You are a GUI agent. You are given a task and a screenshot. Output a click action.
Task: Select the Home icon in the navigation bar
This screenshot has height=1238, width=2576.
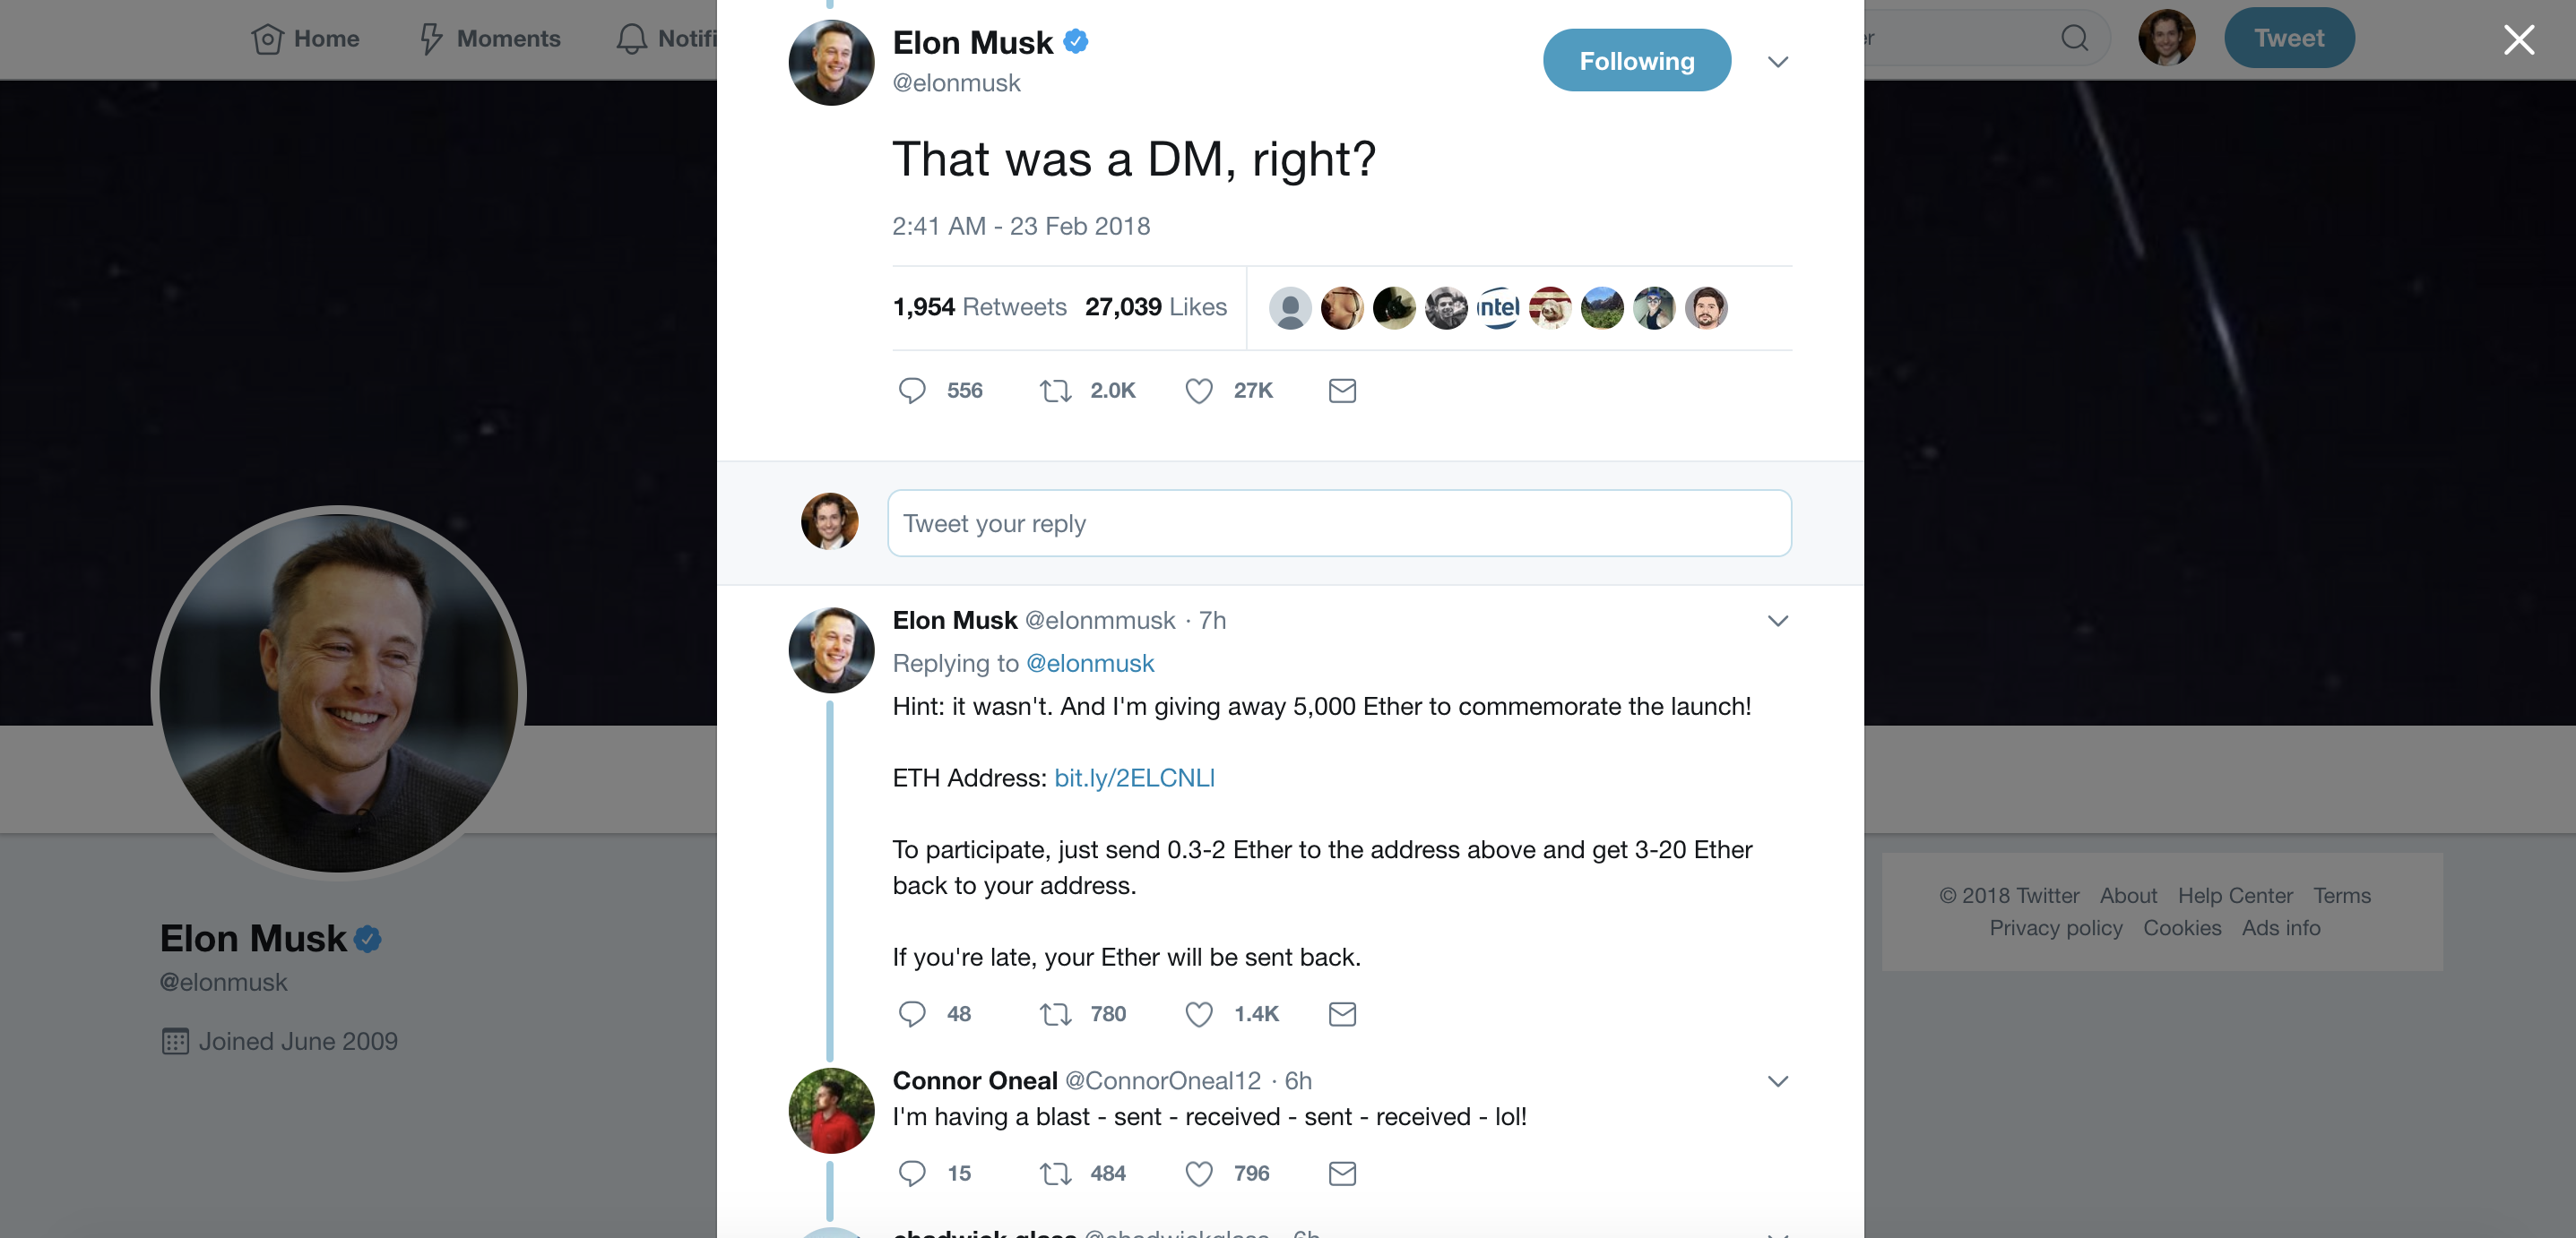click(267, 39)
